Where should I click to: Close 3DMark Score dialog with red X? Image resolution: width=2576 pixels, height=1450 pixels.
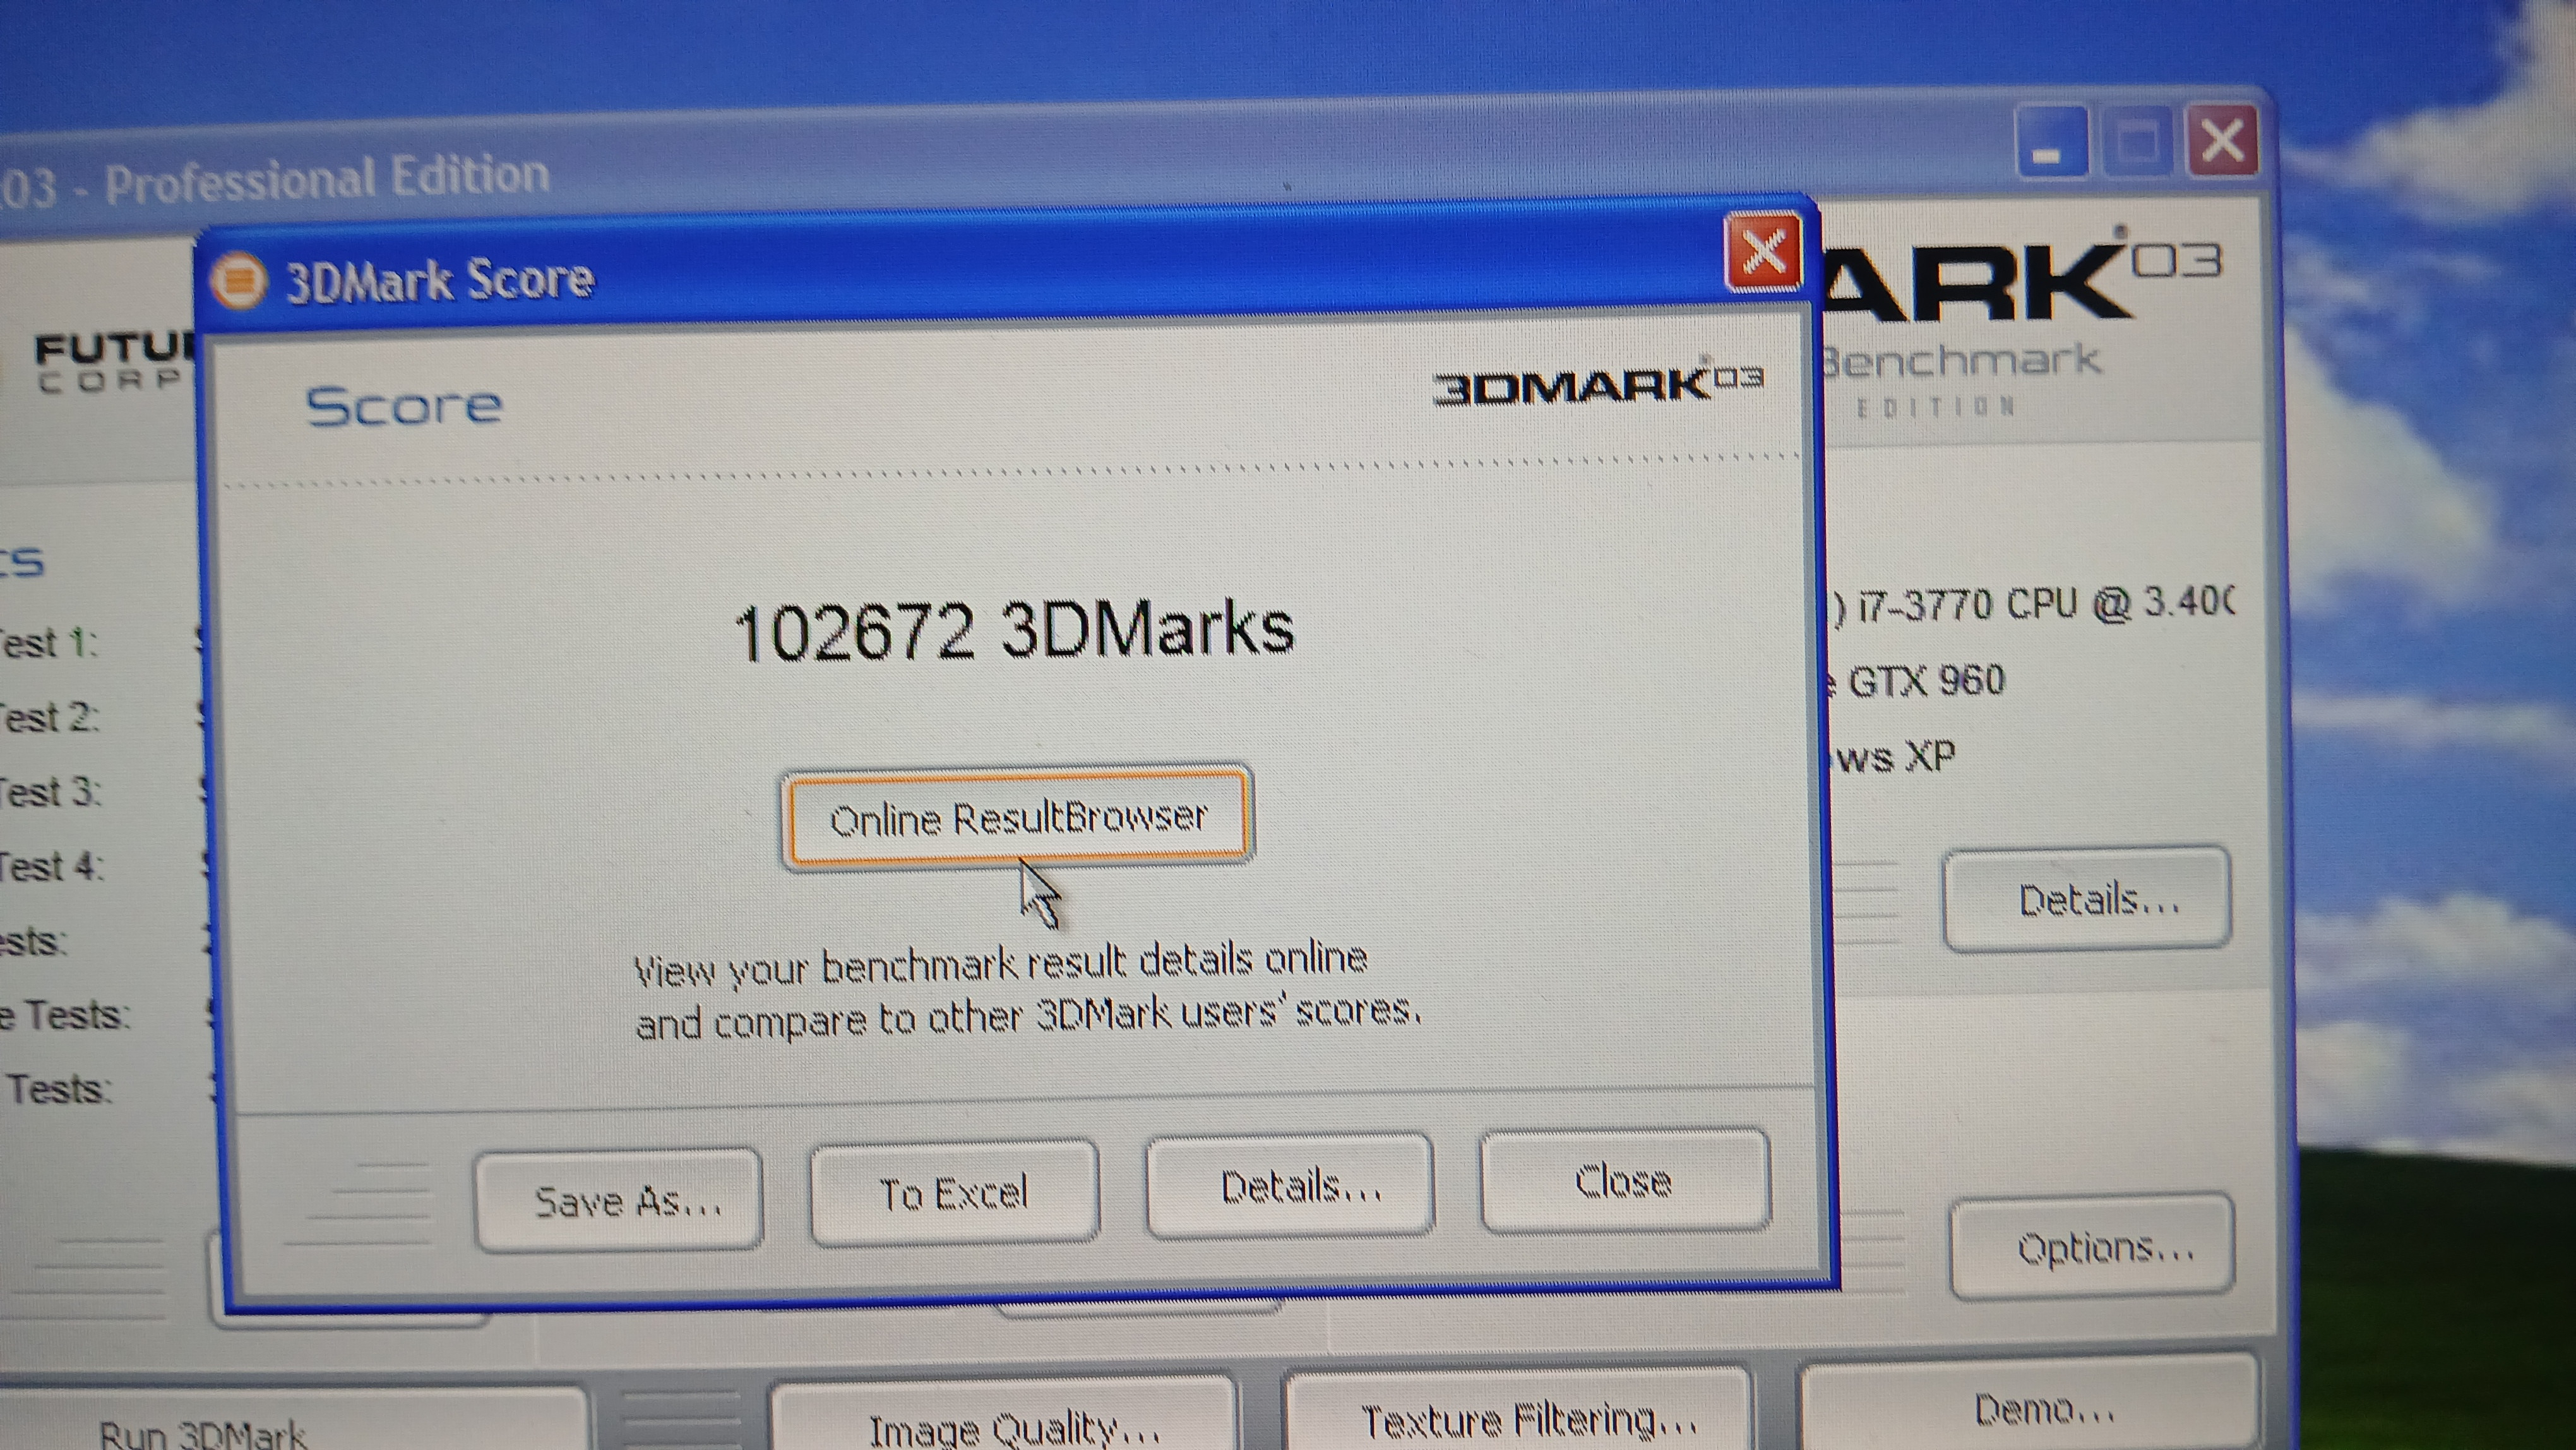pyautogui.click(x=1765, y=251)
